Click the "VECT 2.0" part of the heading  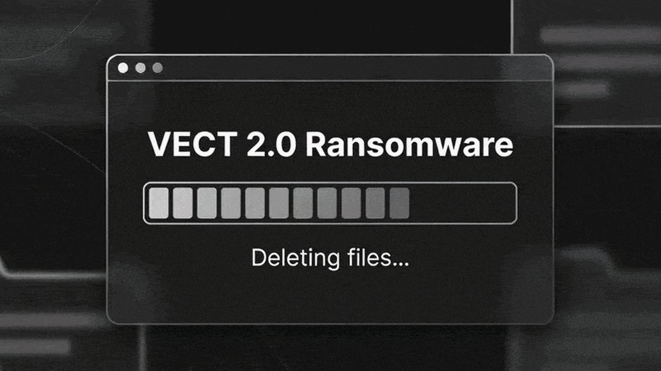tap(223, 146)
